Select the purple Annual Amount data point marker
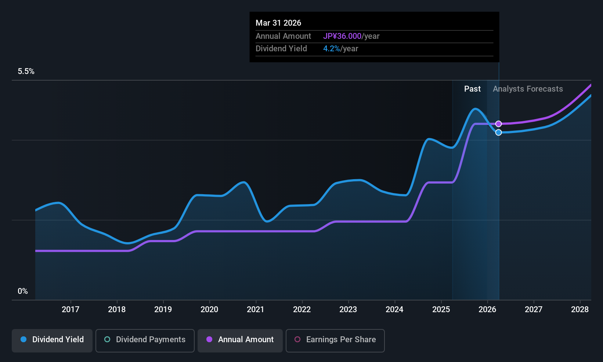 coord(498,124)
